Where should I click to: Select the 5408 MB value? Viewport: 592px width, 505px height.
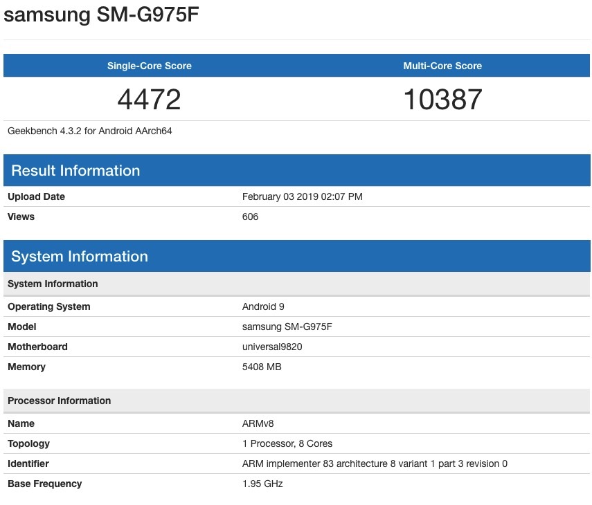[262, 367]
